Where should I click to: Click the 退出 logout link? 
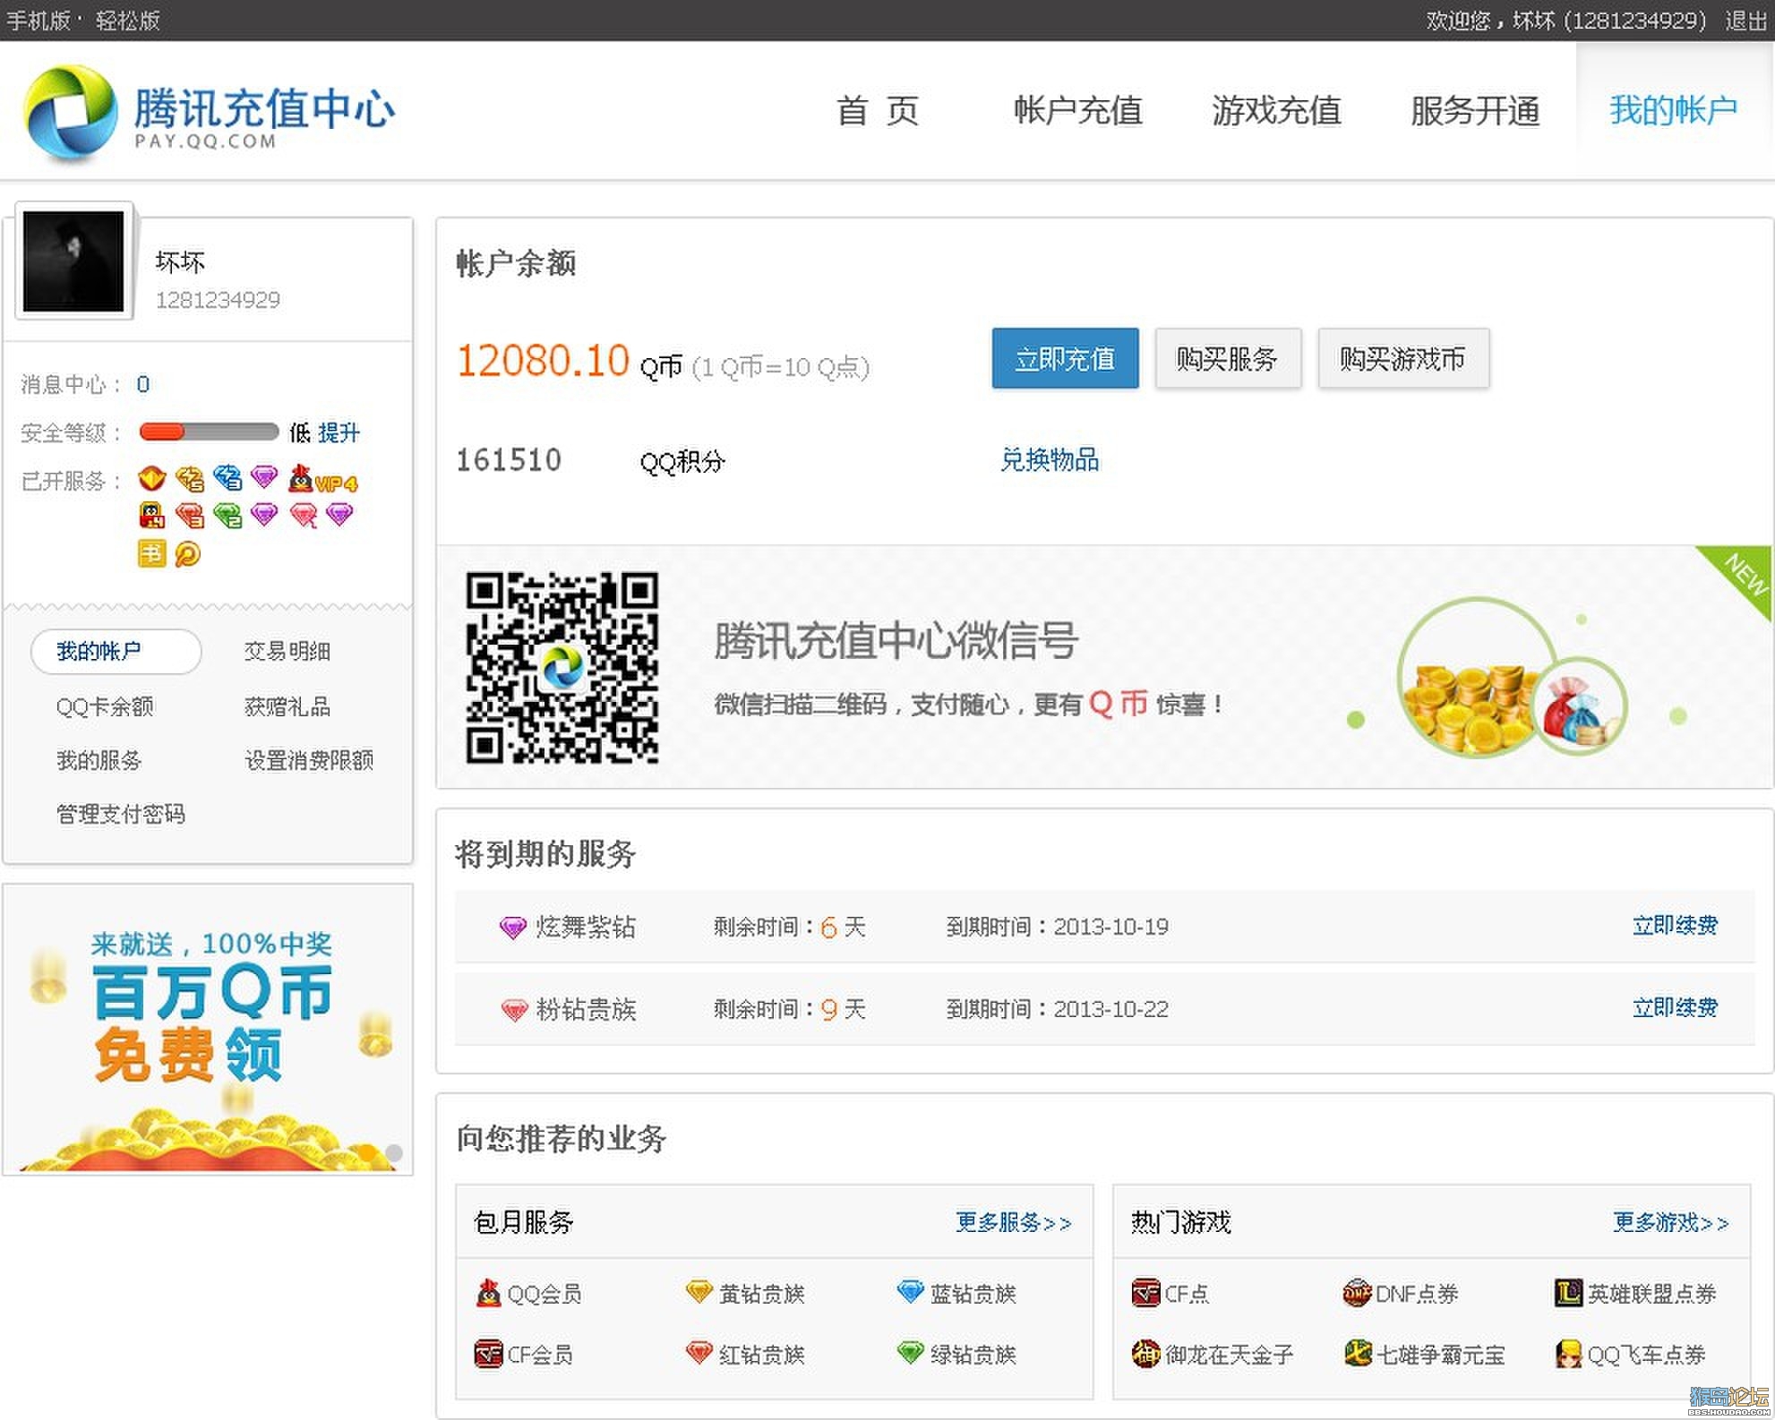click(1746, 20)
